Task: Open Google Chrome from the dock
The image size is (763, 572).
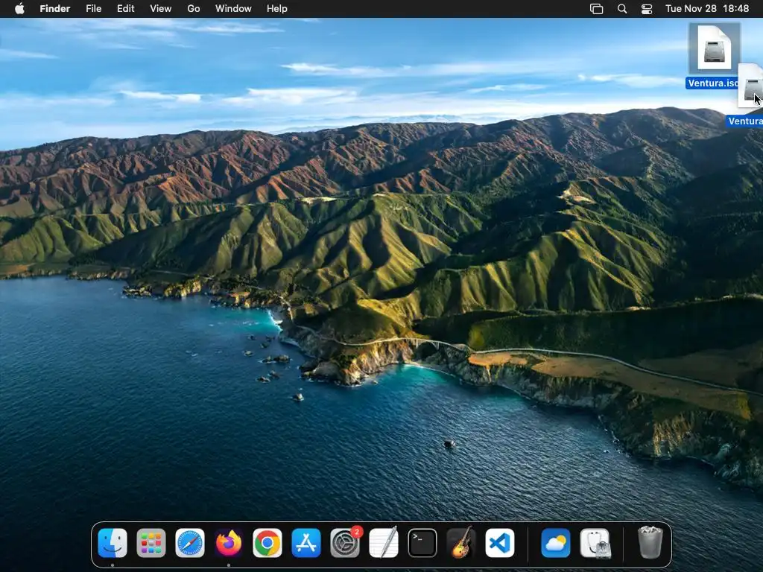Action: pyautogui.click(x=267, y=543)
